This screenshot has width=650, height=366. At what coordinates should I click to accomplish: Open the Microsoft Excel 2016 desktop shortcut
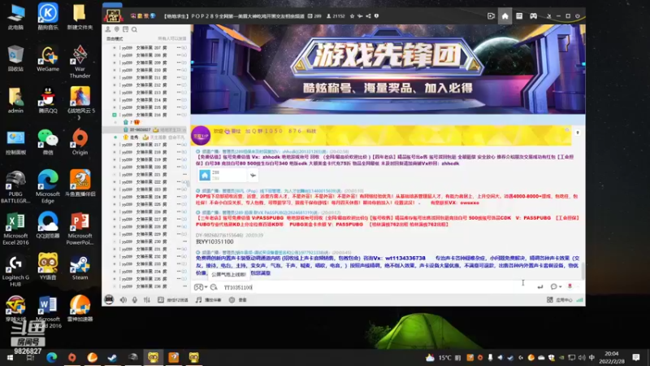pyautogui.click(x=15, y=229)
